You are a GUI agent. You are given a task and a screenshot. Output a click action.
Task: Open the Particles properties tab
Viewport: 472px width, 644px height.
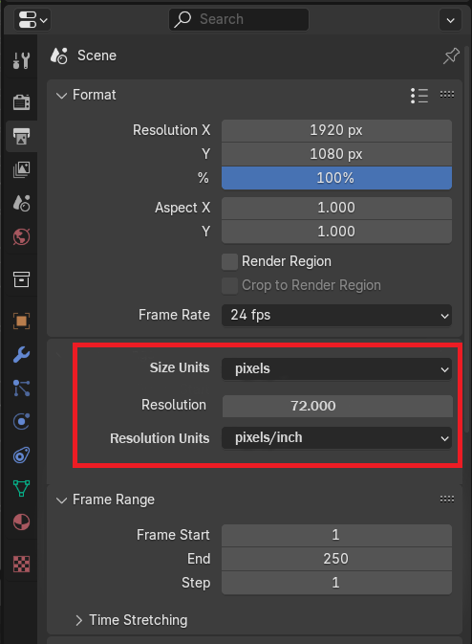click(21, 389)
